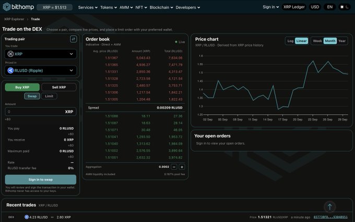Click the 0.197% pool fee text
Viewport: 355px width, 222px height.
pyautogui.click(x=174, y=174)
